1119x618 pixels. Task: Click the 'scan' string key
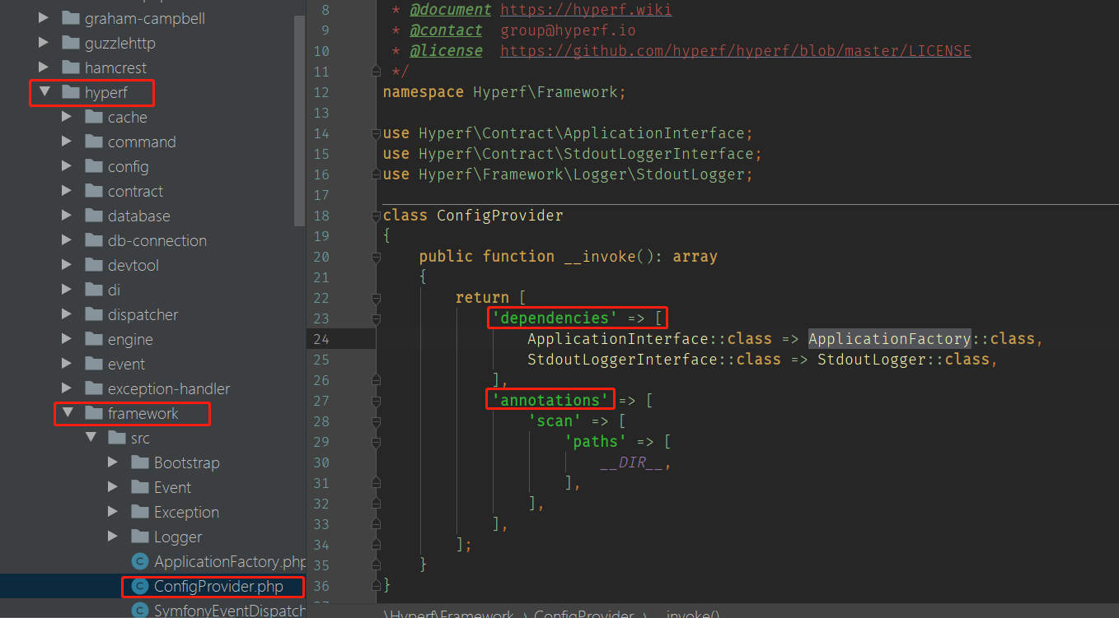point(555,421)
